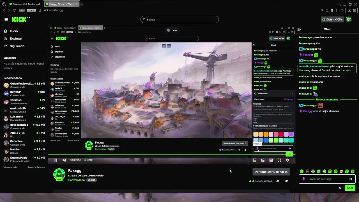Open the emoji picker in message box
The image size is (359, 202).
click(351, 179)
